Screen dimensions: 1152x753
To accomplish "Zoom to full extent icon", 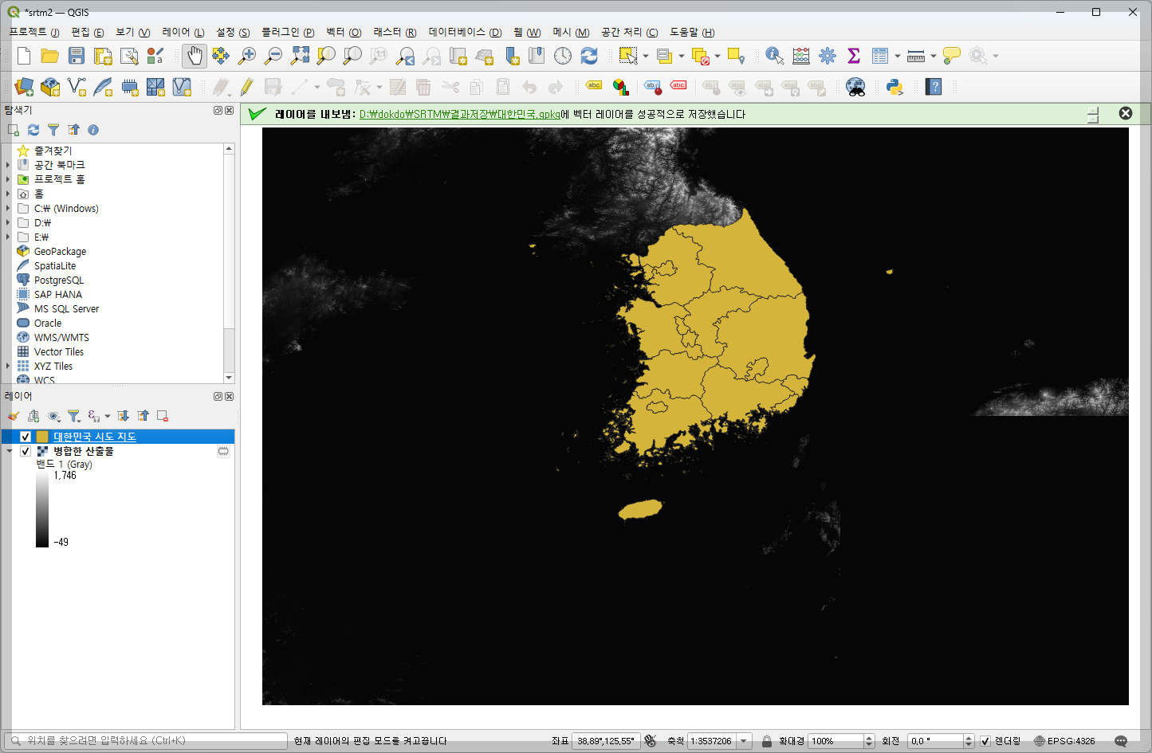I will 300,56.
